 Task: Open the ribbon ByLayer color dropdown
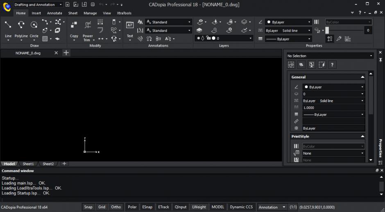[x=288, y=22]
